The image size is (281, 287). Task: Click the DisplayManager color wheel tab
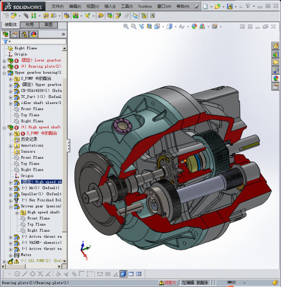tap(34, 34)
